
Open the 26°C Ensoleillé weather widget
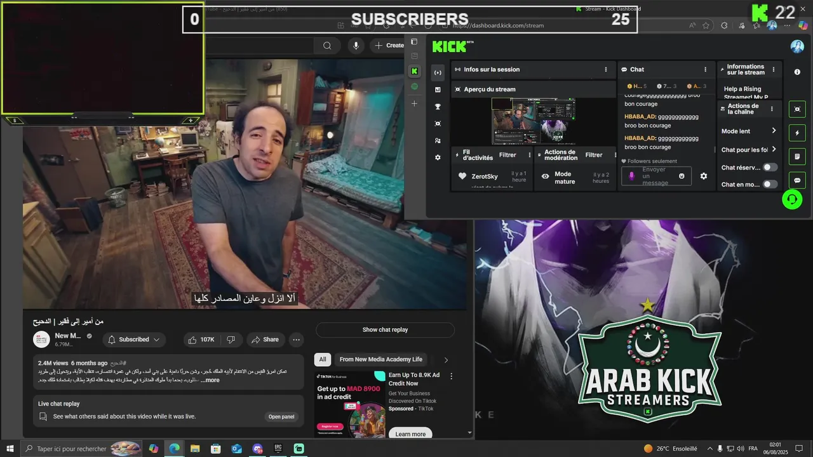(x=670, y=449)
